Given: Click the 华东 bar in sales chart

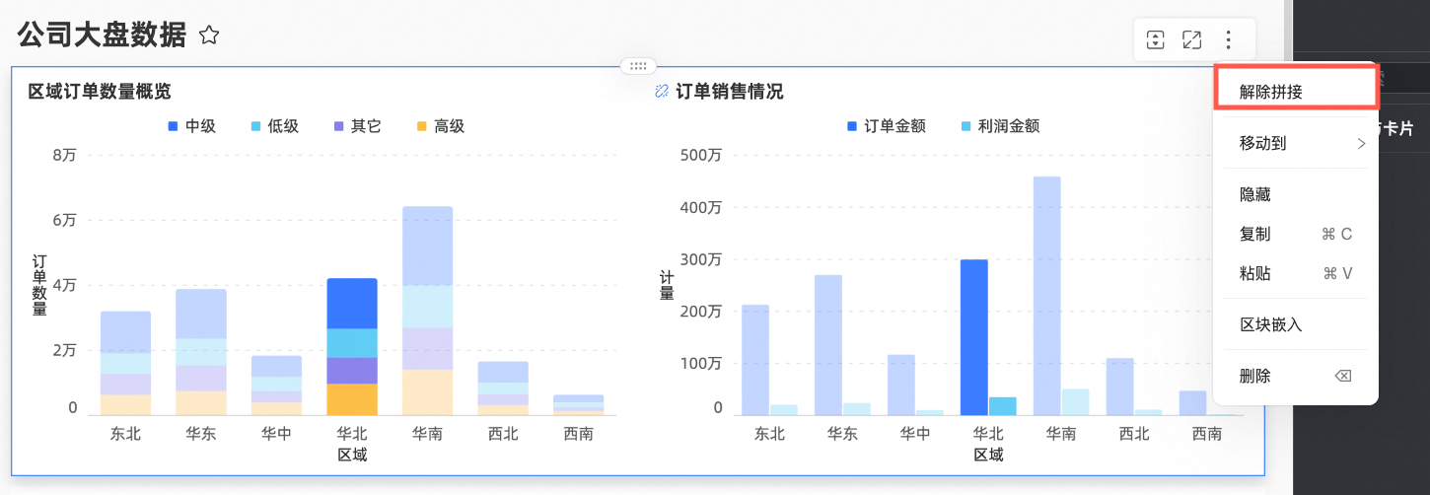Looking at the screenshot, I should point(828,345).
